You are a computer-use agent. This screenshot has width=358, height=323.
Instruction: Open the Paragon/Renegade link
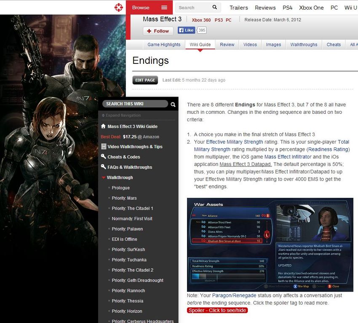(x=234, y=295)
